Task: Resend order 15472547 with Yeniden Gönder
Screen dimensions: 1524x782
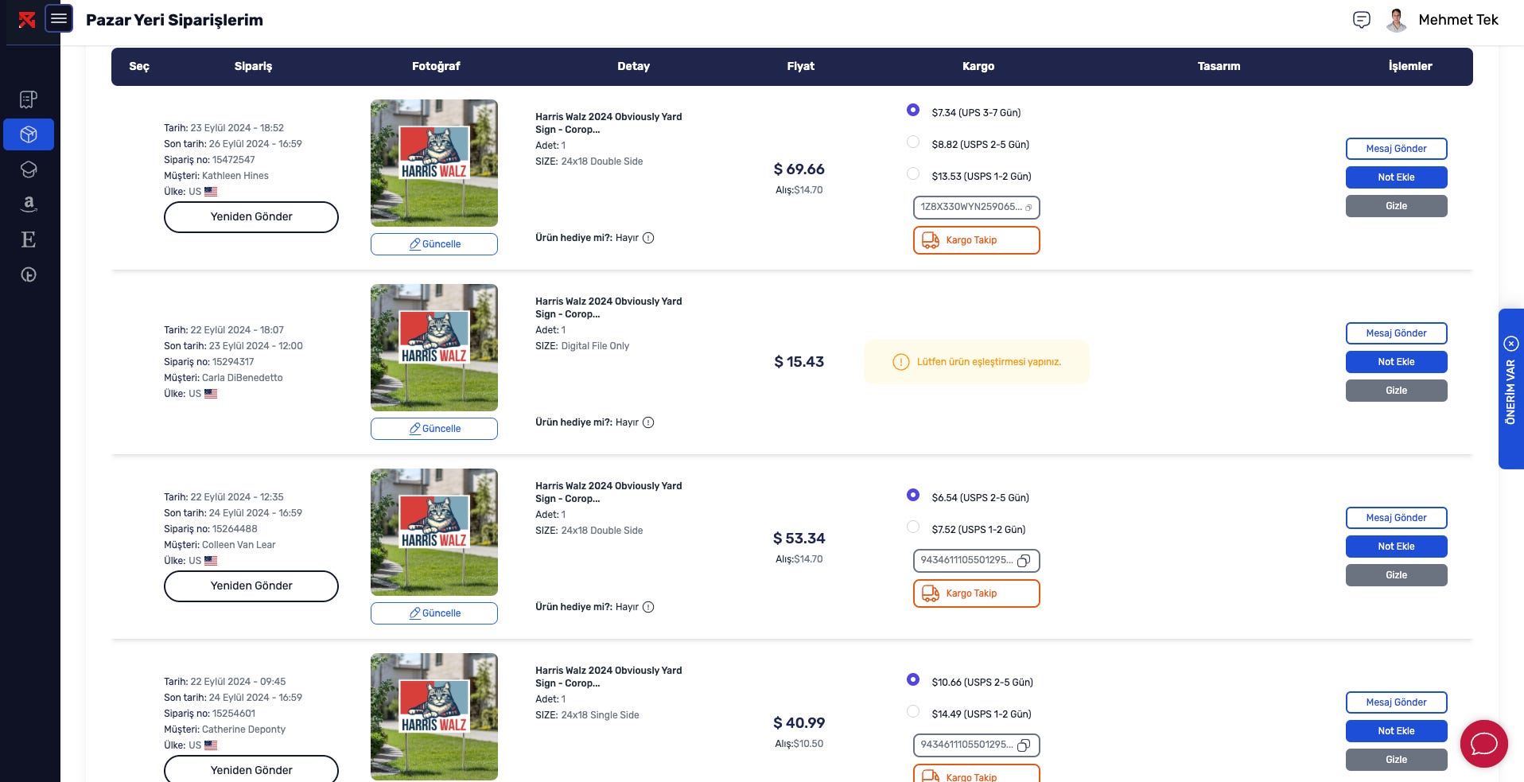Action: (x=251, y=216)
